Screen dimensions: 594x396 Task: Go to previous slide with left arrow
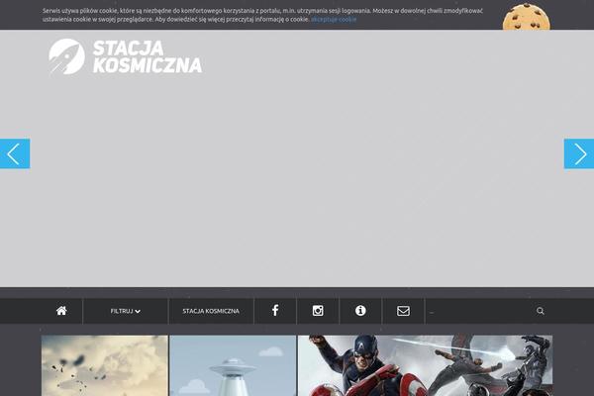click(15, 153)
